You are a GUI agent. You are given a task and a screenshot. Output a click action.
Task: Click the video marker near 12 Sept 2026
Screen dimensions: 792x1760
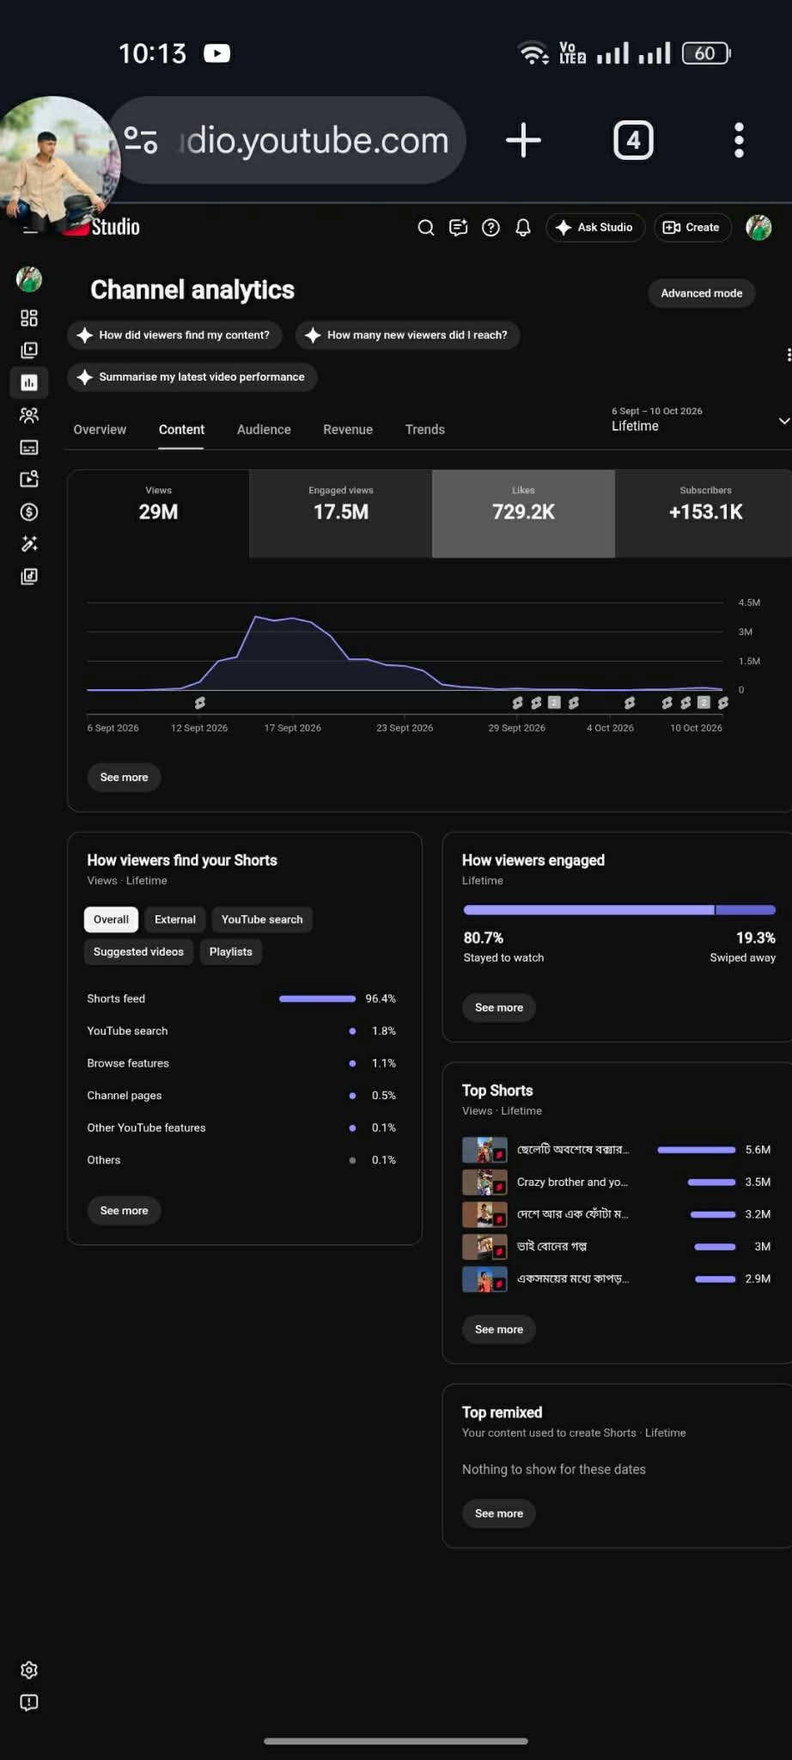(199, 703)
